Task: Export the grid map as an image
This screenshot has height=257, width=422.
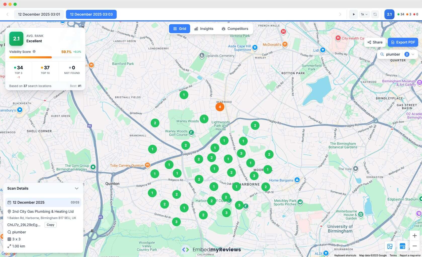Action: [390, 246]
